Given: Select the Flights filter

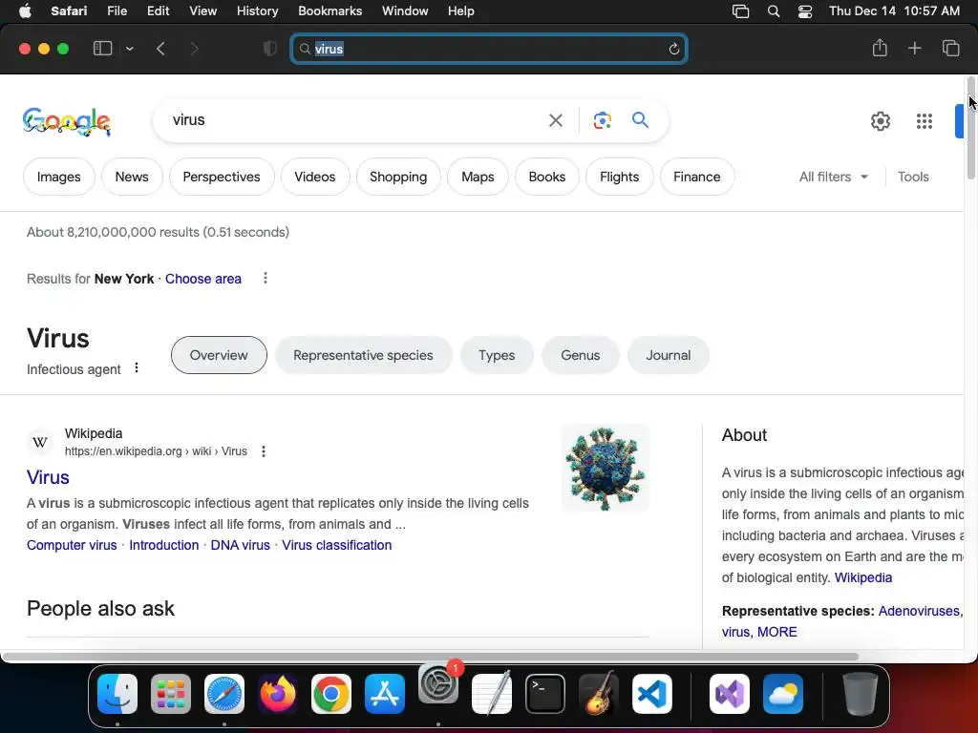Looking at the screenshot, I should pos(619,177).
